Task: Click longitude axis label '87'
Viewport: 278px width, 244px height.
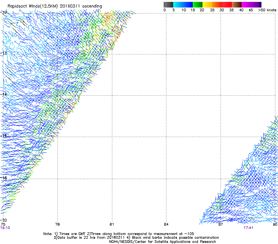Action: point(221,224)
